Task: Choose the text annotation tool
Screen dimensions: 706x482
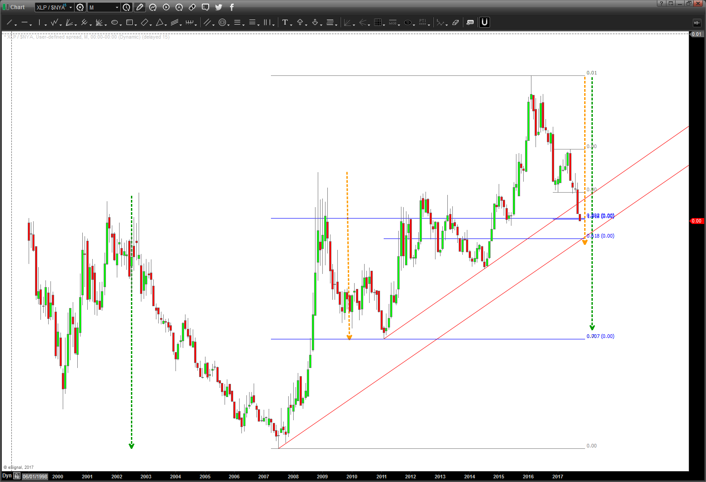Action: coord(285,22)
